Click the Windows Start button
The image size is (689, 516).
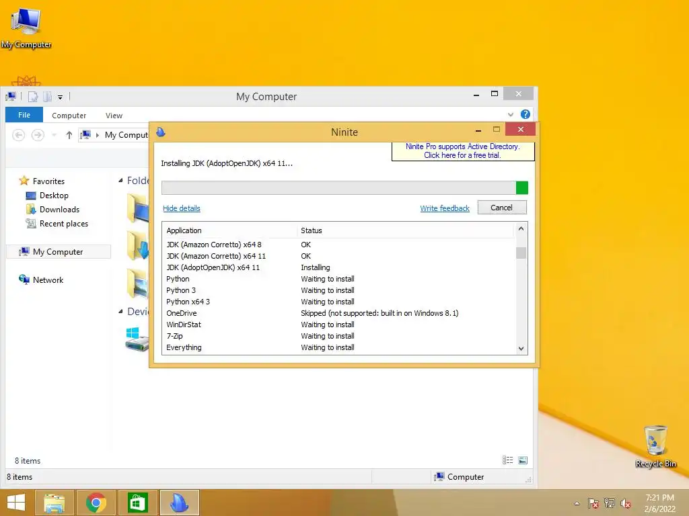16,503
